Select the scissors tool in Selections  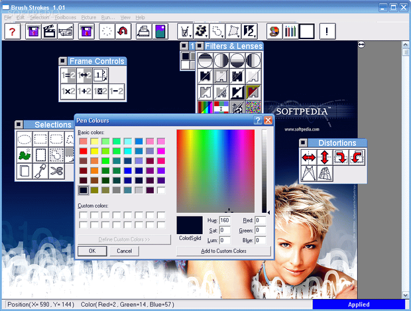pyautogui.click(x=56, y=172)
